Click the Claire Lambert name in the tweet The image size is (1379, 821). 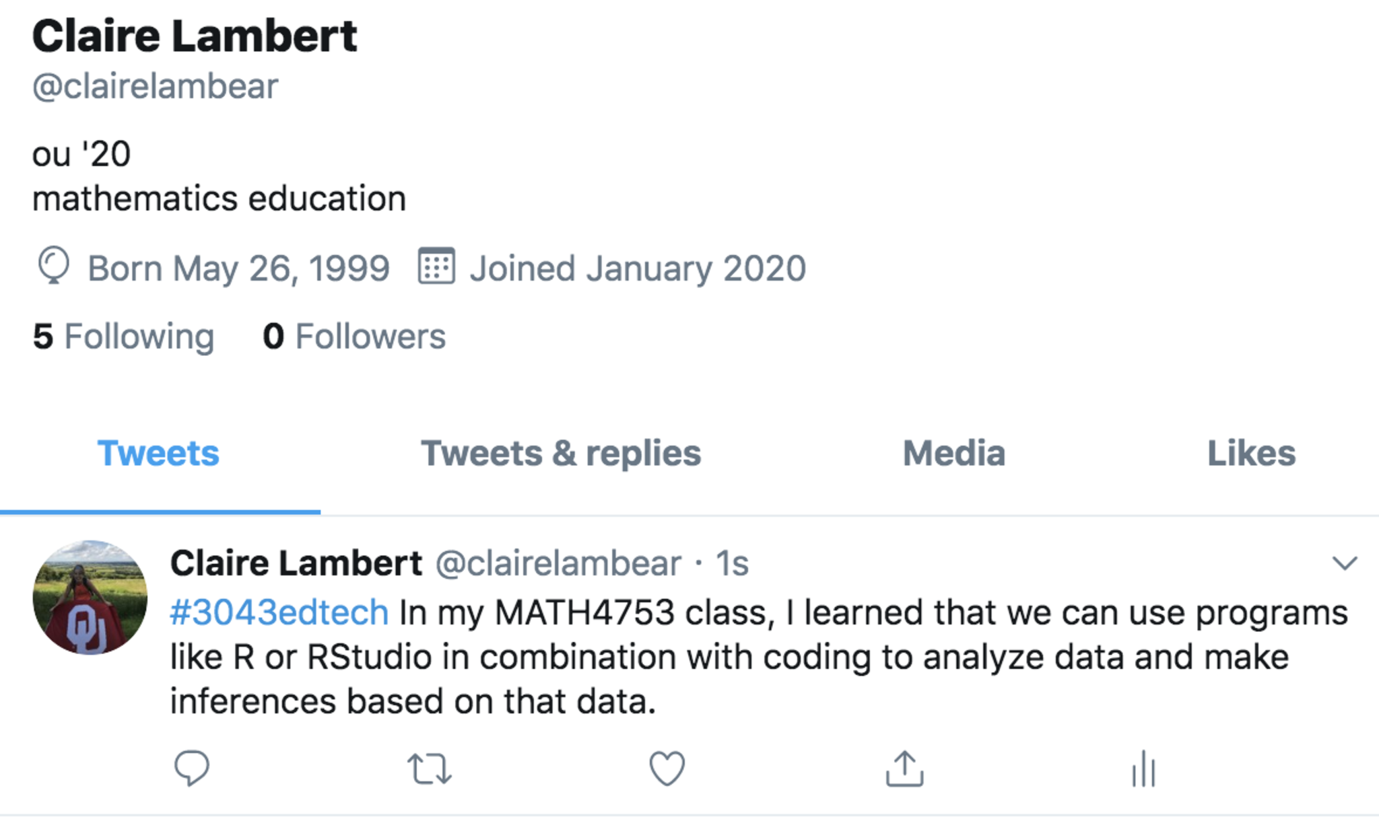(296, 563)
